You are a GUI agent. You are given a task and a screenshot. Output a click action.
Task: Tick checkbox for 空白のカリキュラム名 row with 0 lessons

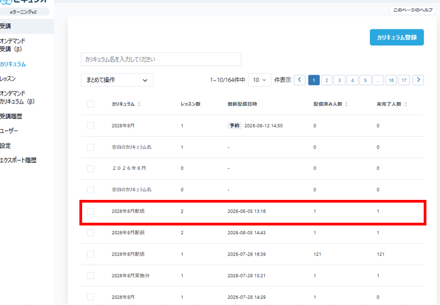[x=90, y=190]
